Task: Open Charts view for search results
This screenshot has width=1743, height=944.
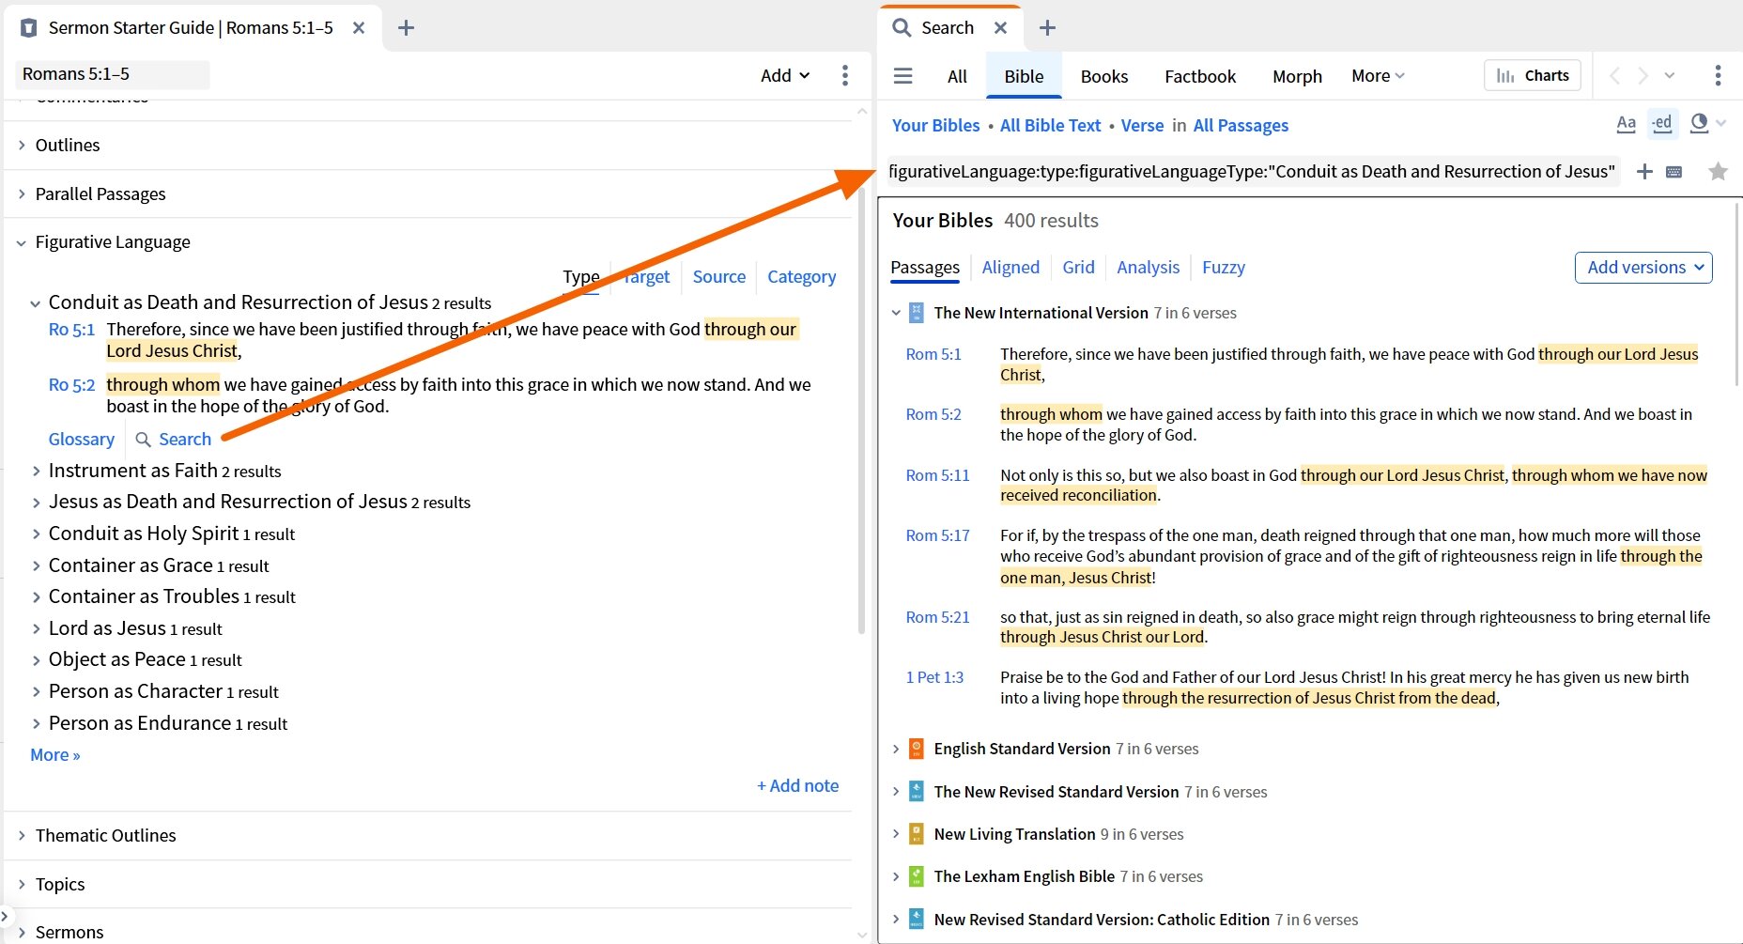Action: tap(1532, 75)
